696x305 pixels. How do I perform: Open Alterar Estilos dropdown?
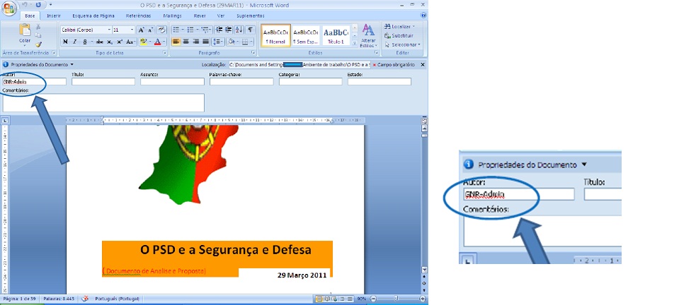(368, 36)
